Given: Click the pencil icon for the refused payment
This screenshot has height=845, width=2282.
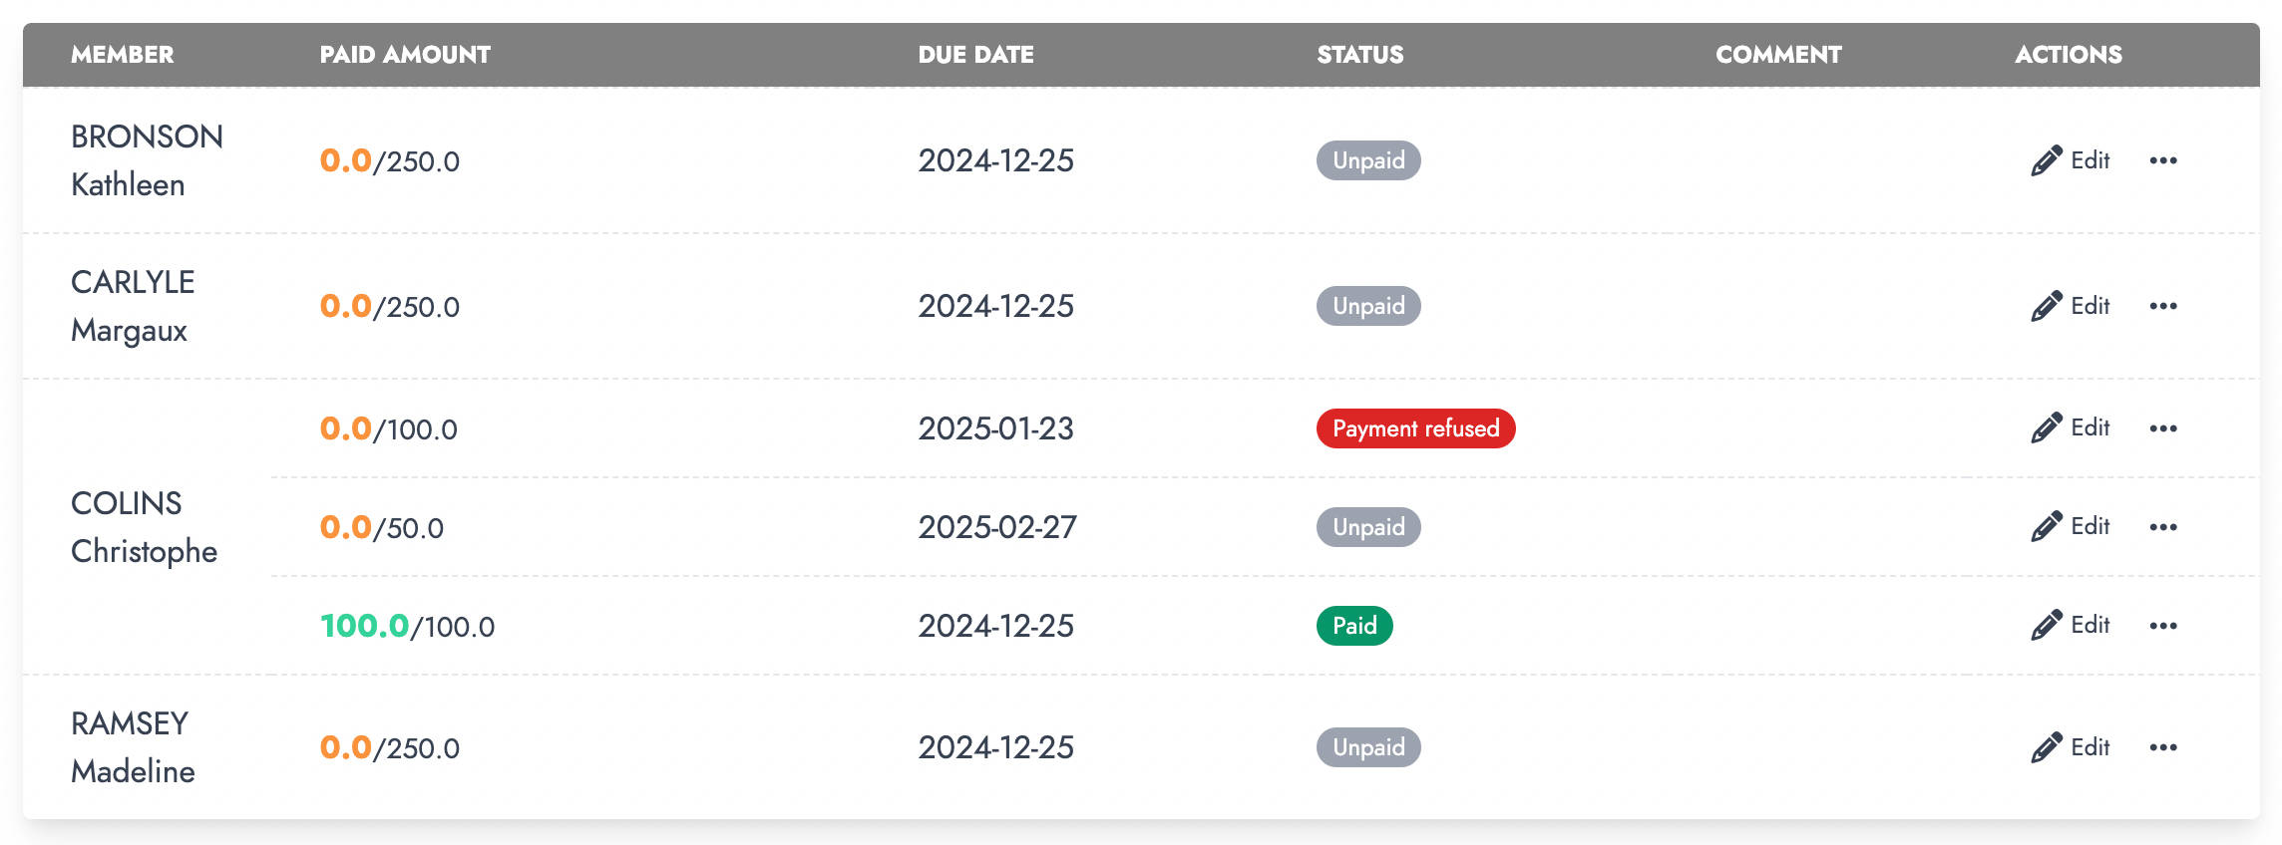Looking at the screenshot, I should tap(2046, 427).
